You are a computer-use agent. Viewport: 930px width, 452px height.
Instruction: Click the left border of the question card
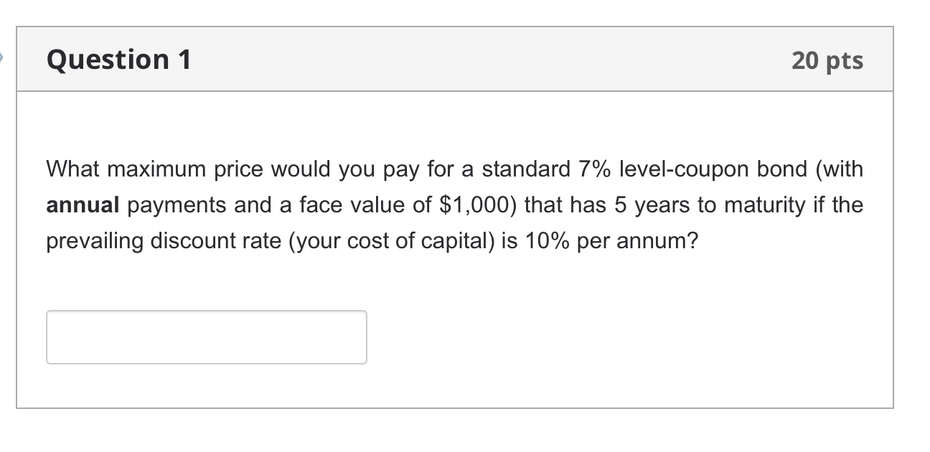click(17, 215)
